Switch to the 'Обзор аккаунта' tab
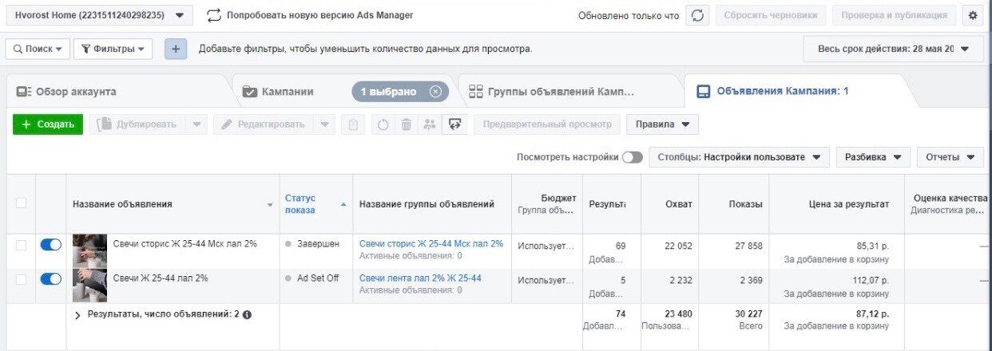Screen dimensions: 992x351 click(x=67, y=92)
